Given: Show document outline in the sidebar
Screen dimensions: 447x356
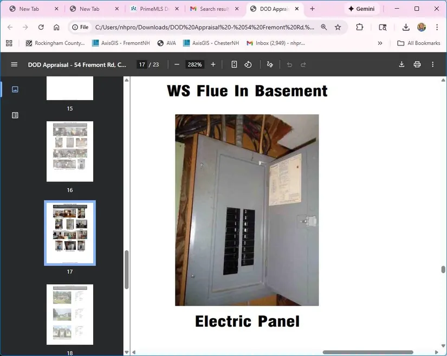Looking at the screenshot, I should 15,115.
